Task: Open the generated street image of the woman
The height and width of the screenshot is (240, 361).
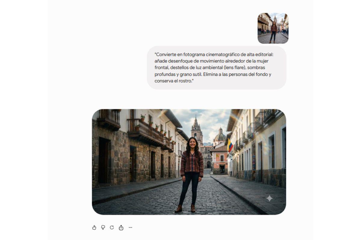Action: 189,162
